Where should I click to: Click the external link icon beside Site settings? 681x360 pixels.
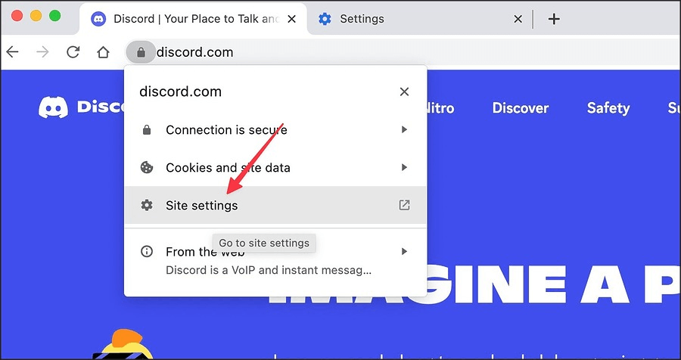coord(404,205)
